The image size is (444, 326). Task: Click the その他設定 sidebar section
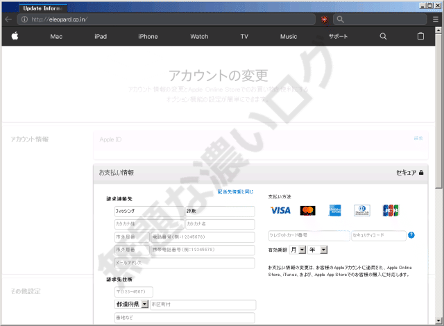coord(26,291)
